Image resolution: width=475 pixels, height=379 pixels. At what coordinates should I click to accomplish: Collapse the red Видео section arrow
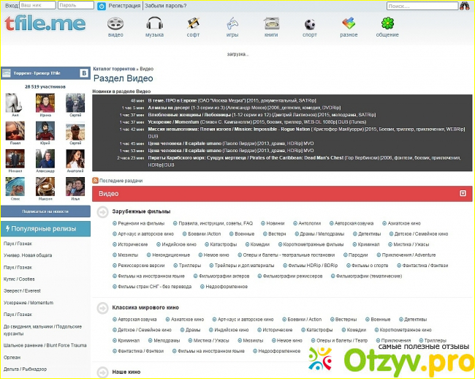[x=463, y=193]
